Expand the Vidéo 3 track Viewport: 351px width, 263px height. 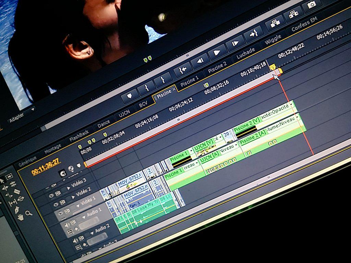click(x=68, y=188)
